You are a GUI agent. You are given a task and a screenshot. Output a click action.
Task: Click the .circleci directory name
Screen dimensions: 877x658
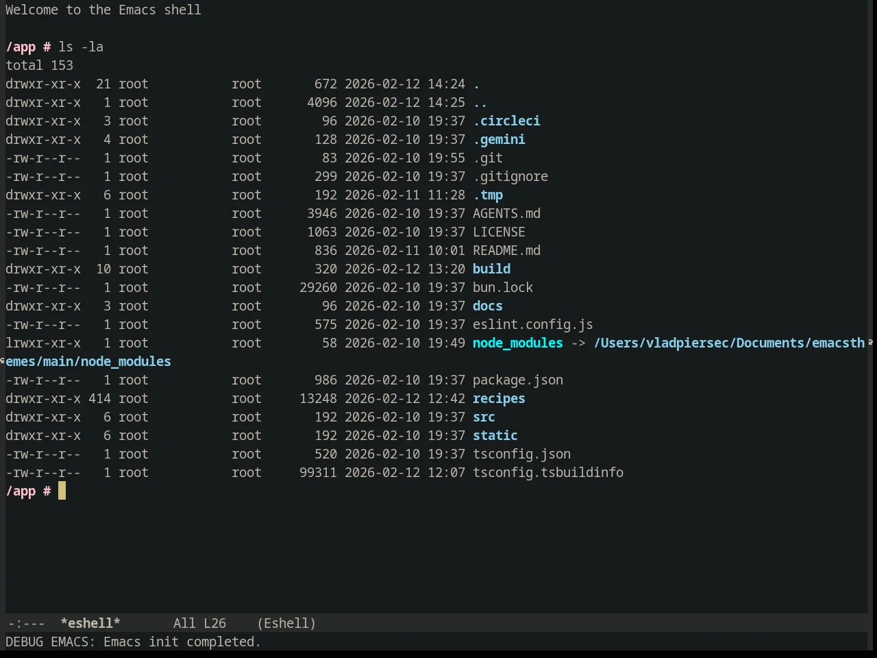[x=506, y=121]
